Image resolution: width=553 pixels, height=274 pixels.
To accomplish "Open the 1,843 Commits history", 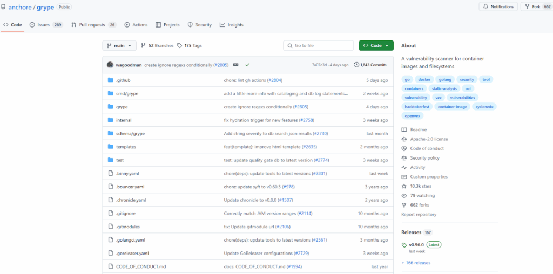I will [x=370, y=65].
